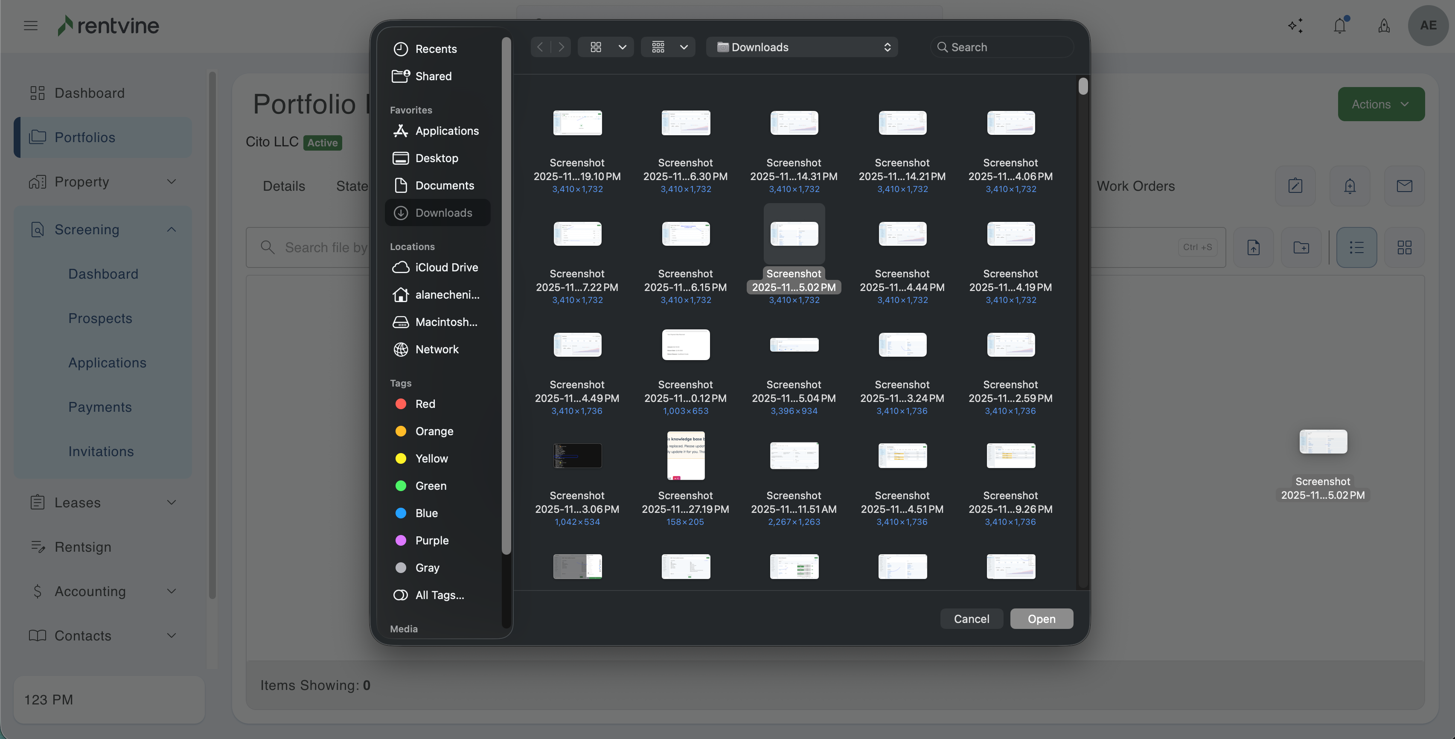1455x739 pixels.
Task: Click the notification bell icon
Action: pos(1339,26)
